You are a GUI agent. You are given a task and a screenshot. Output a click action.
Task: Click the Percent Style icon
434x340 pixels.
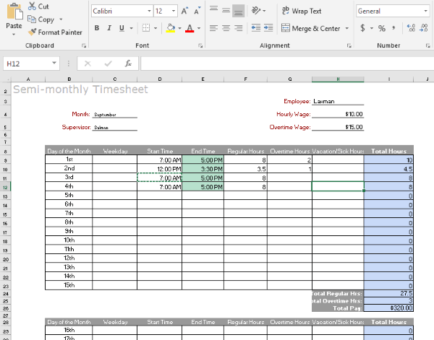381,28
